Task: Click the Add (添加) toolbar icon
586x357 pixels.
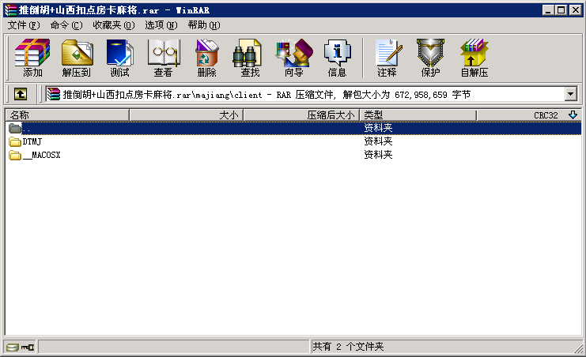Action: point(32,58)
